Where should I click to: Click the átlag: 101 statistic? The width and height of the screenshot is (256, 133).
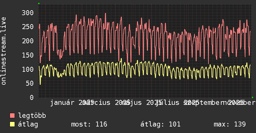click(160, 124)
